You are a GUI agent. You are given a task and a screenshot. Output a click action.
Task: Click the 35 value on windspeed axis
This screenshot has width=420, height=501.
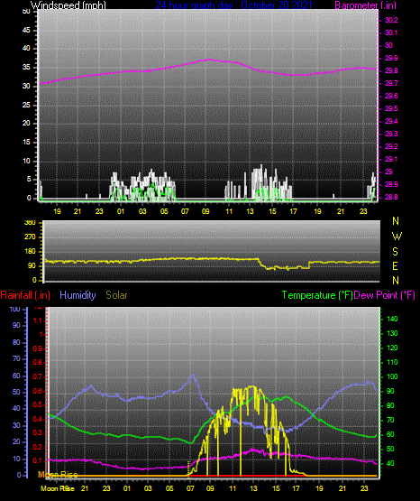coord(26,68)
